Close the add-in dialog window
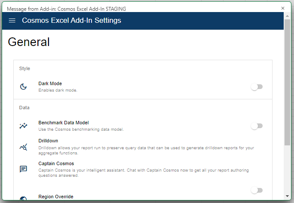 point(283,8)
